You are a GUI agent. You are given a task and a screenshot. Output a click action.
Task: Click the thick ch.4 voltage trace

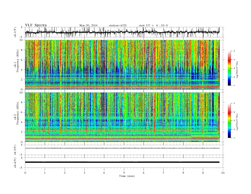[122, 162]
